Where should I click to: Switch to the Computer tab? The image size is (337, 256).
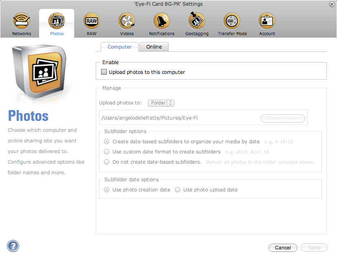(119, 47)
